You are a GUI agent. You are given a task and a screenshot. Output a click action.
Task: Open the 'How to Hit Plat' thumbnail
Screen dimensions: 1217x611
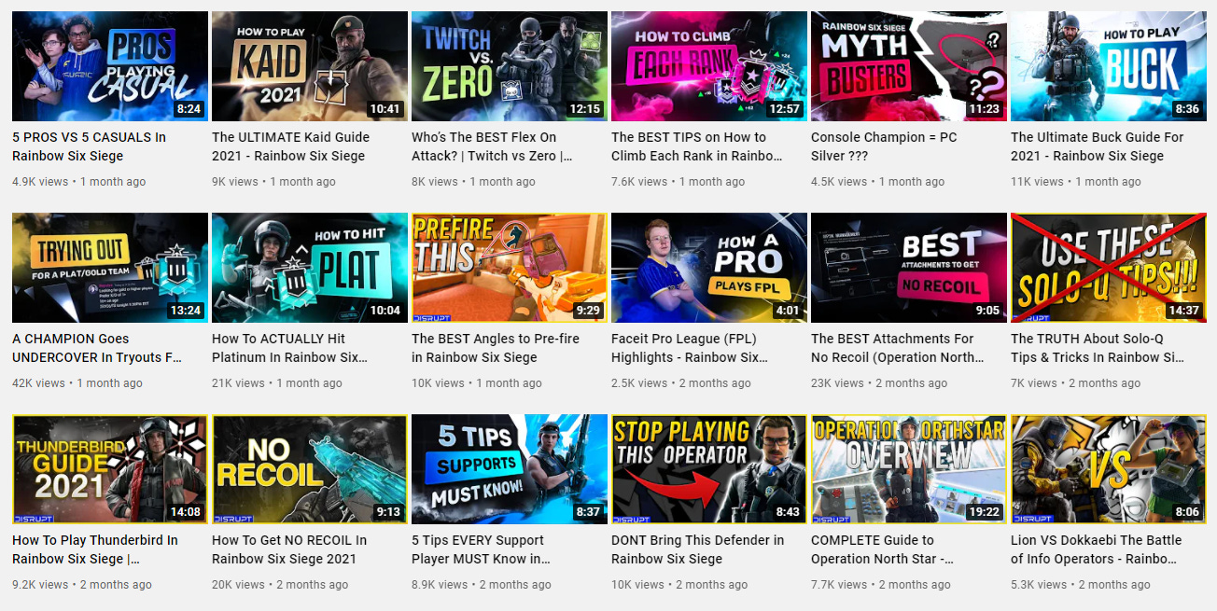pyautogui.click(x=310, y=268)
